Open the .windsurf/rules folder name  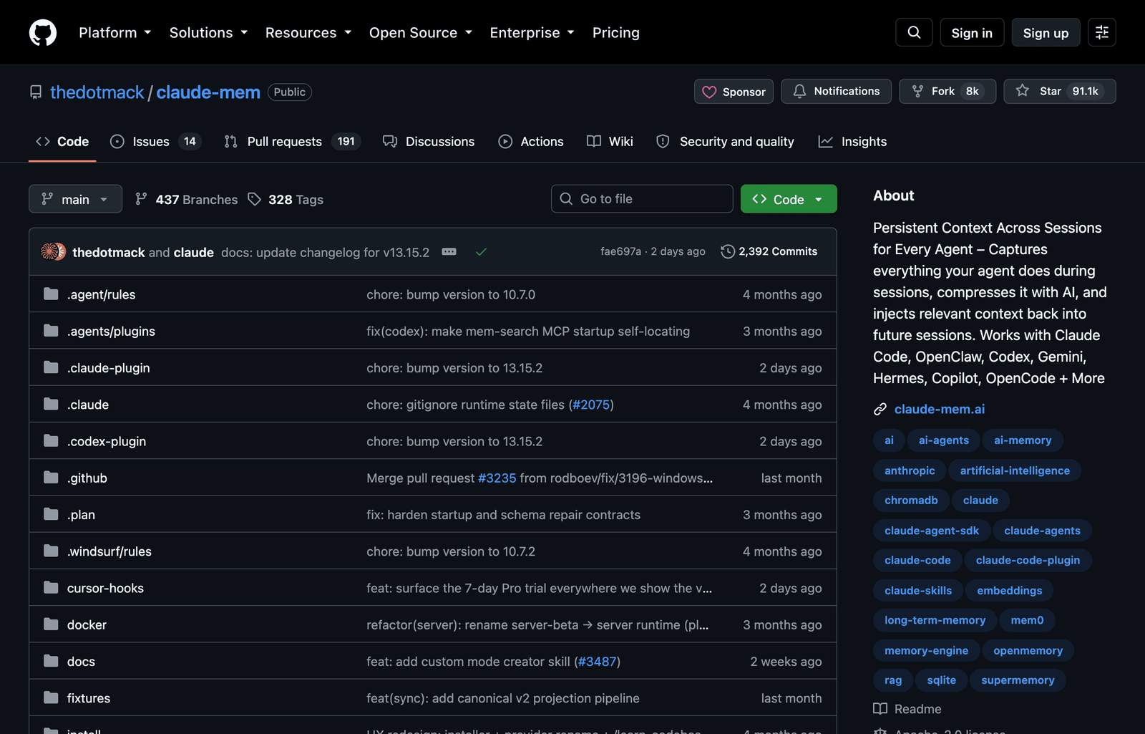tap(109, 551)
